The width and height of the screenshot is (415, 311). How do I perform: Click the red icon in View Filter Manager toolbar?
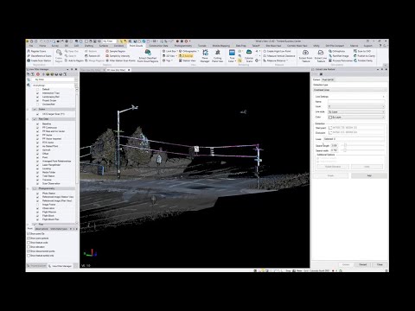coord(38,74)
